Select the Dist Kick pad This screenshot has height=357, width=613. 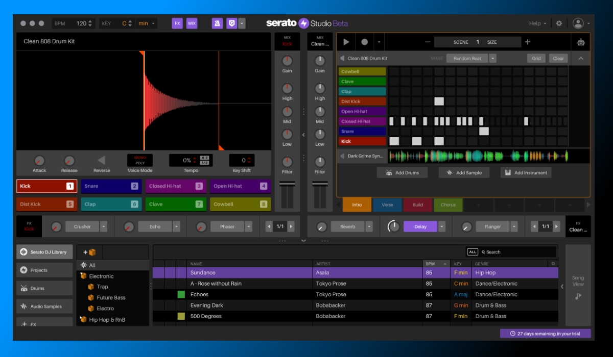click(46, 204)
